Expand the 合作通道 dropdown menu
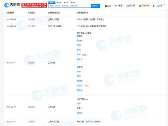 pyautogui.click(x=119, y=5)
